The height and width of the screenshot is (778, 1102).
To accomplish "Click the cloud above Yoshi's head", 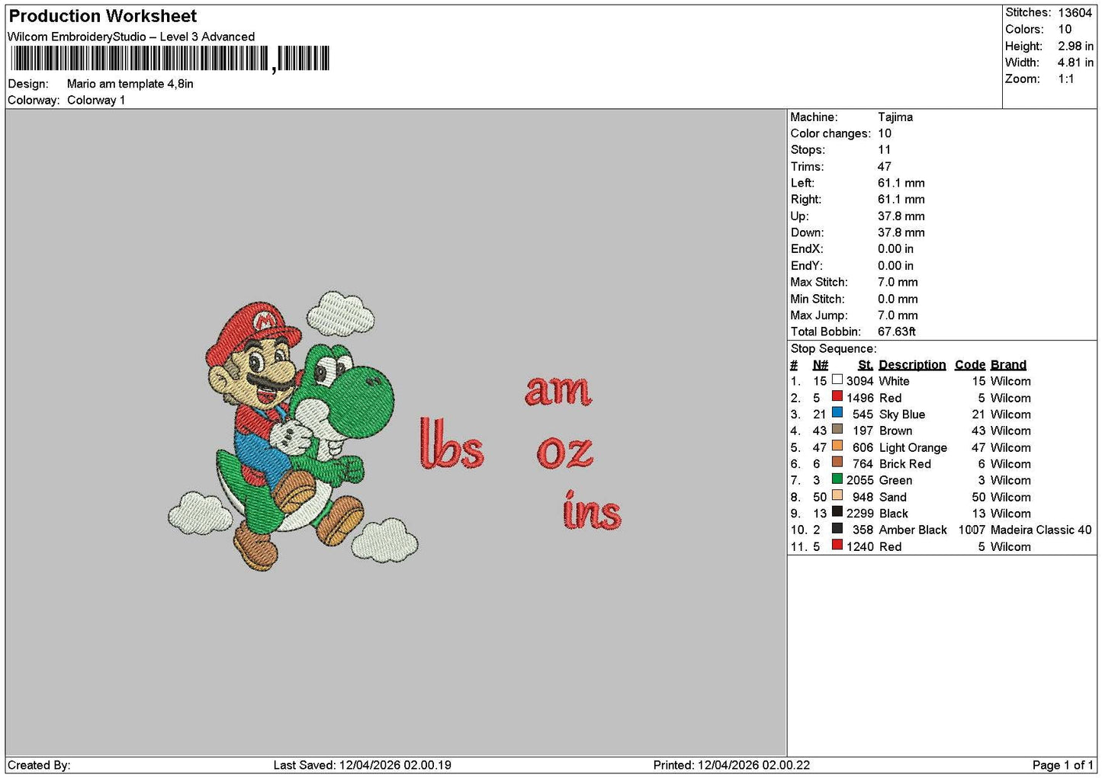I will coord(340,313).
